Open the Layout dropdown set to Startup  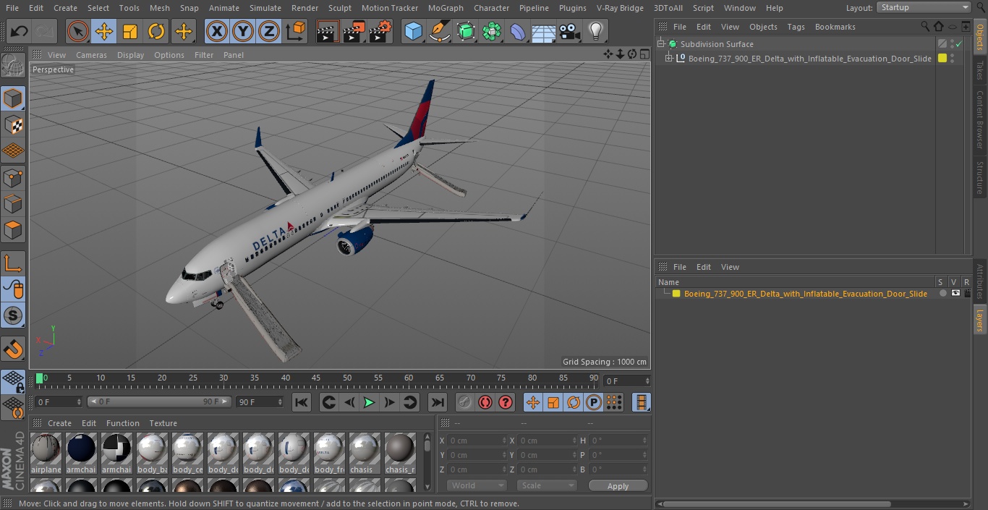click(924, 7)
